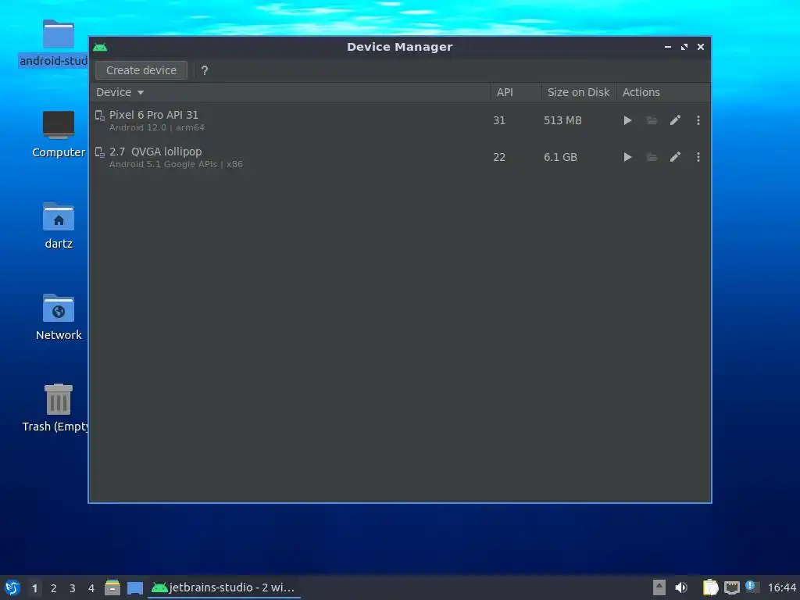Image resolution: width=800 pixels, height=600 pixels.
Task: Open the network tray icon
Action: pos(731,587)
